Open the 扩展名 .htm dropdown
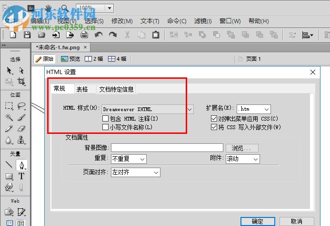 coord(254,109)
